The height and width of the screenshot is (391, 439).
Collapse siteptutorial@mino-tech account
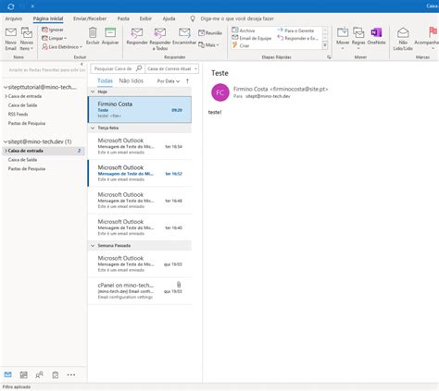click(x=6, y=88)
